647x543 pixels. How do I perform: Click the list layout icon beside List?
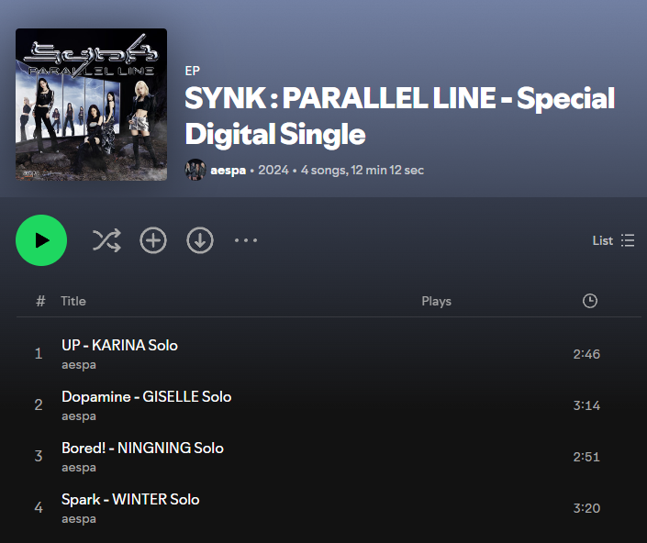628,240
